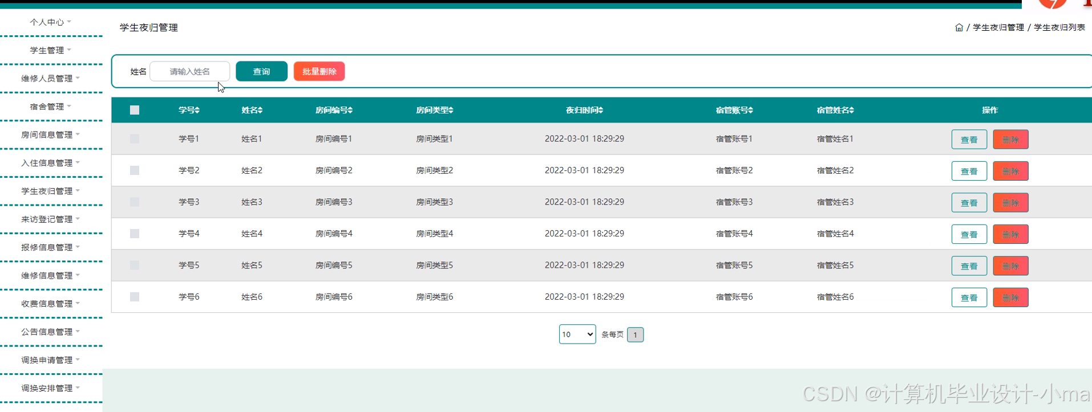
Task: View details of the 学号2 row
Action: tap(969, 171)
